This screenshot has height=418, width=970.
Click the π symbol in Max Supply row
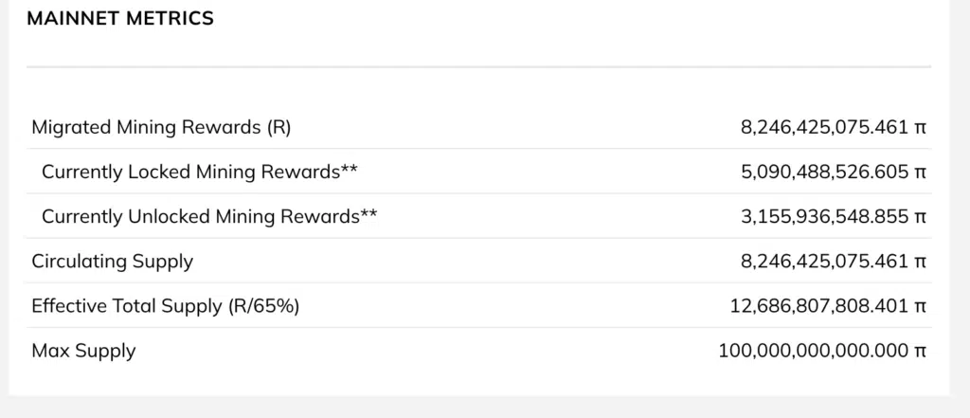coord(920,353)
